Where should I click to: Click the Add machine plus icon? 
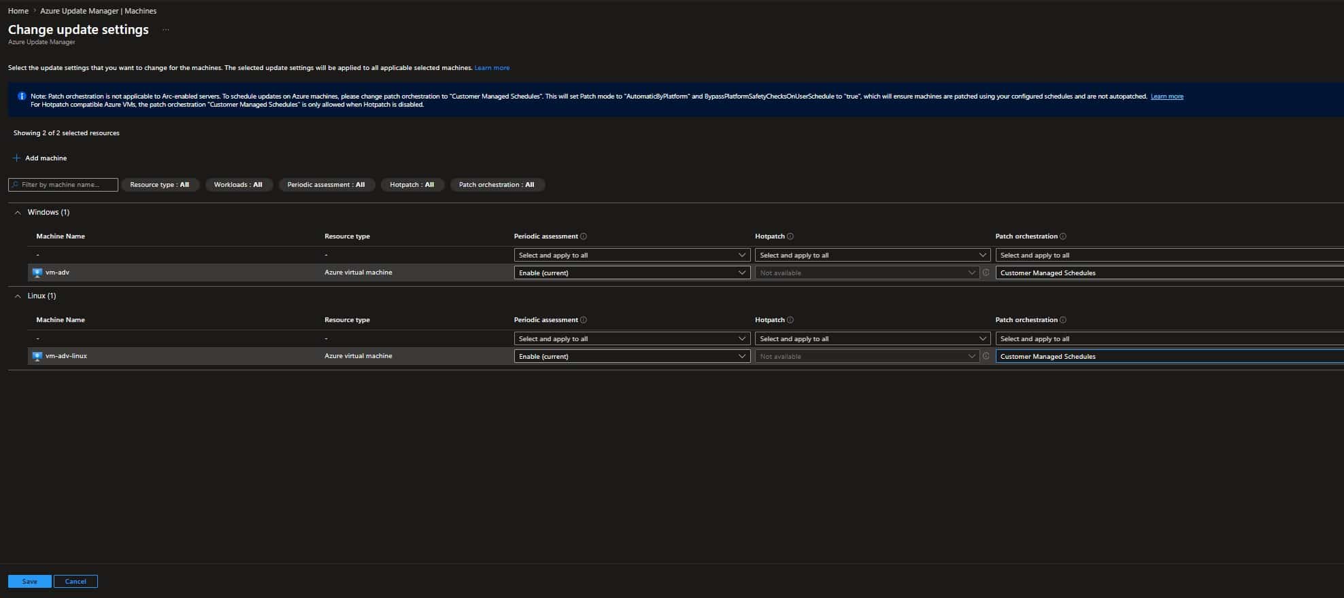pos(16,158)
